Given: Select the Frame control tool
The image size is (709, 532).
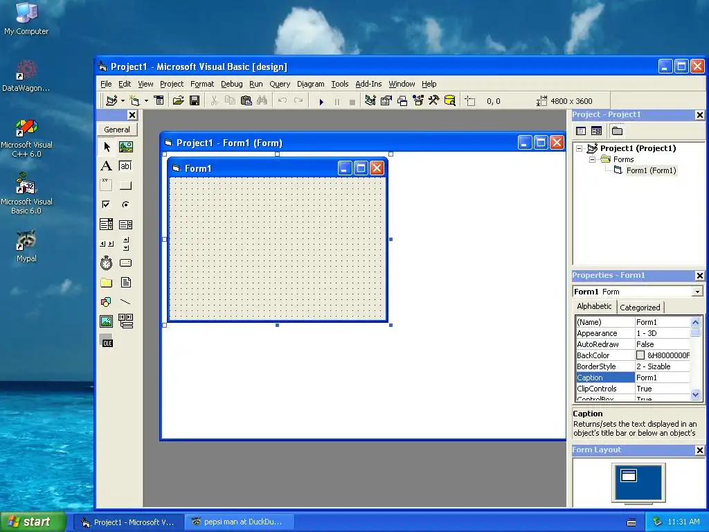Looking at the screenshot, I should click(x=106, y=186).
